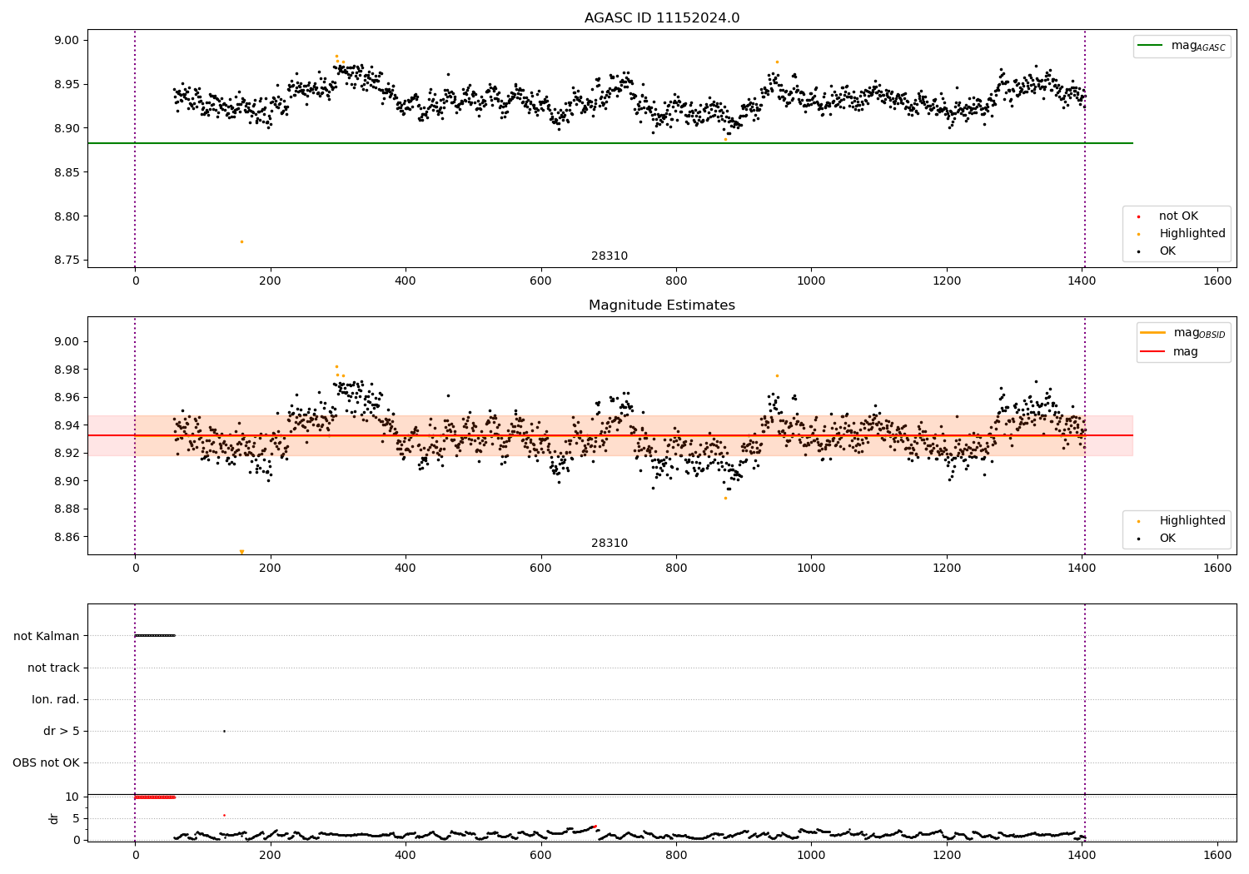
Task: Select the mag OBSID legend entry in middle plot
Action: click(x=1183, y=333)
